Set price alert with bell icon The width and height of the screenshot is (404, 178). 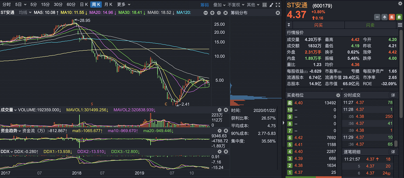[x=384, y=17]
